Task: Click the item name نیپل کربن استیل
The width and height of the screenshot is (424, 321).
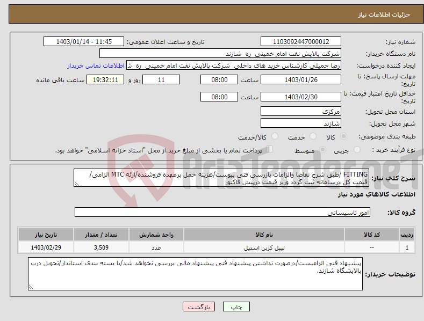Action: 264,247
